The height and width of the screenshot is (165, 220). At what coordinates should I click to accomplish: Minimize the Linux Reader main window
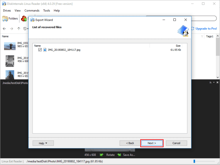192,4
